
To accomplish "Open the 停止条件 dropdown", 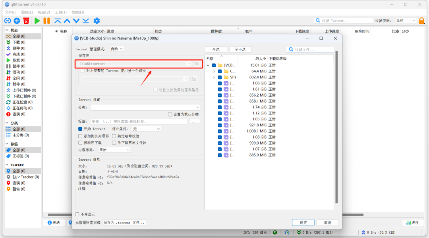I will pyautogui.click(x=146, y=129).
